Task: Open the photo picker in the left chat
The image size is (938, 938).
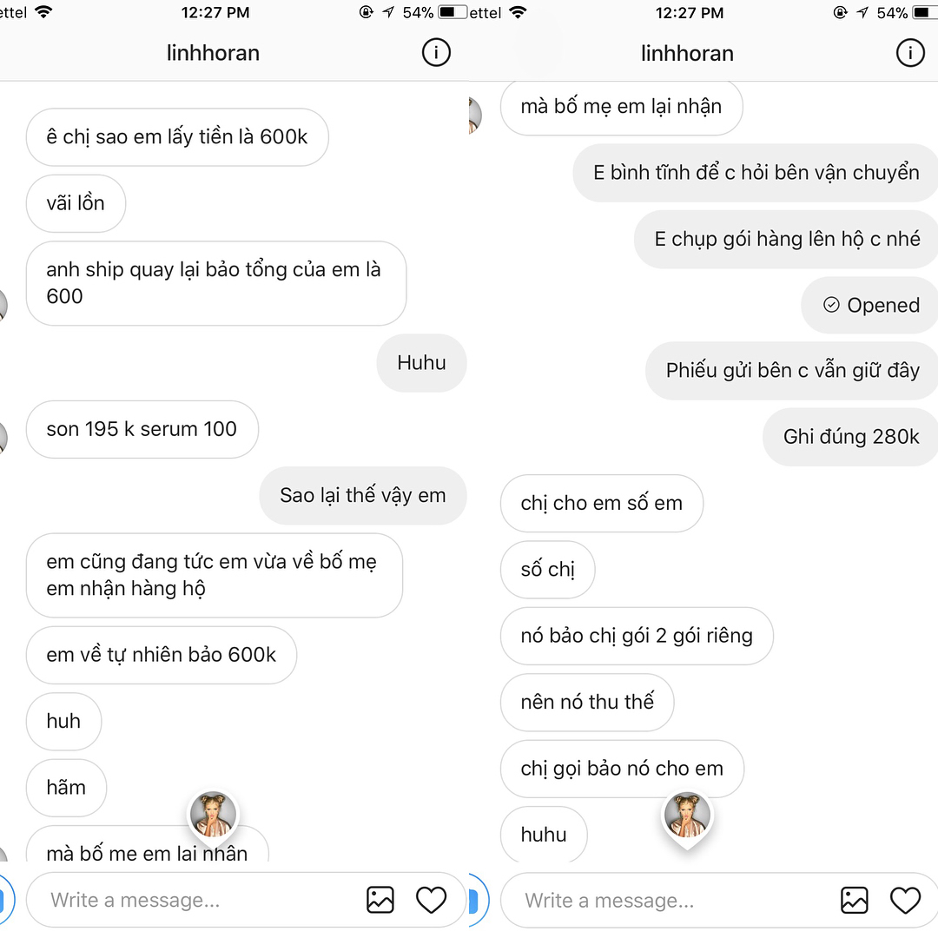Action: point(380,900)
